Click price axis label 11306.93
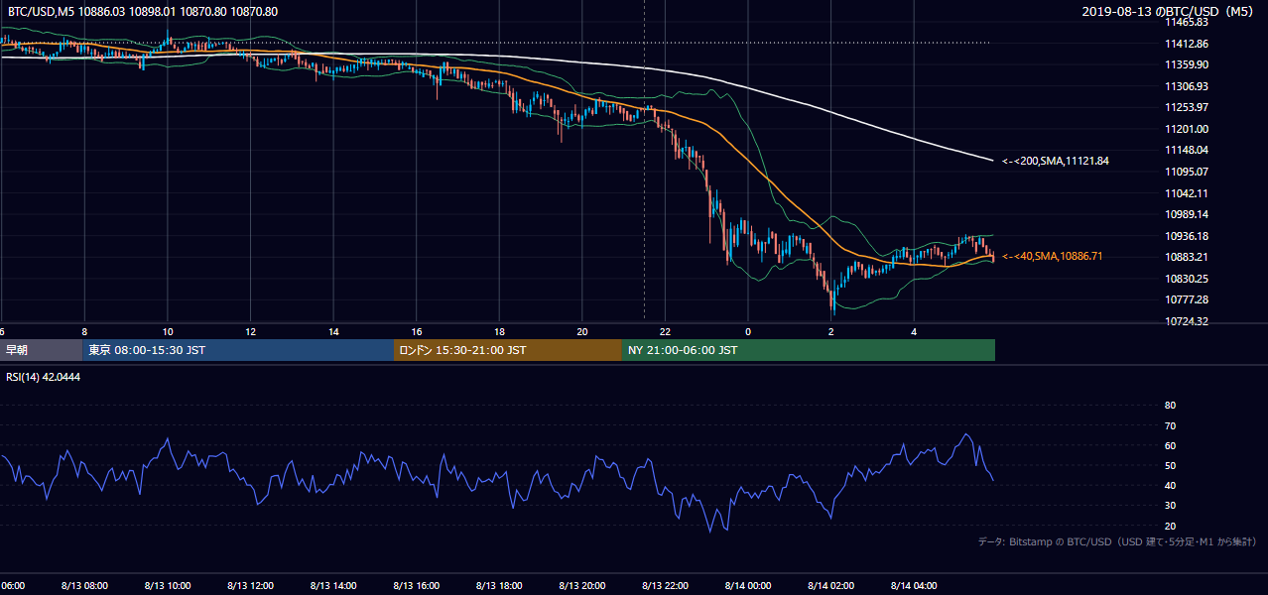The image size is (1268, 595). (x=1186, y=86)
